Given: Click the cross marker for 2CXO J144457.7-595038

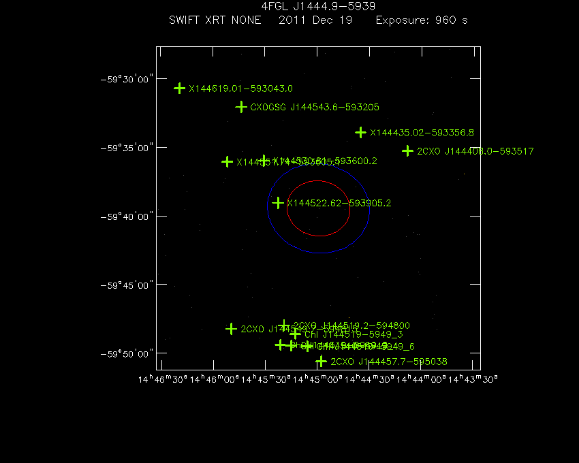Looking at the screenshot, I should pos(322,361).
